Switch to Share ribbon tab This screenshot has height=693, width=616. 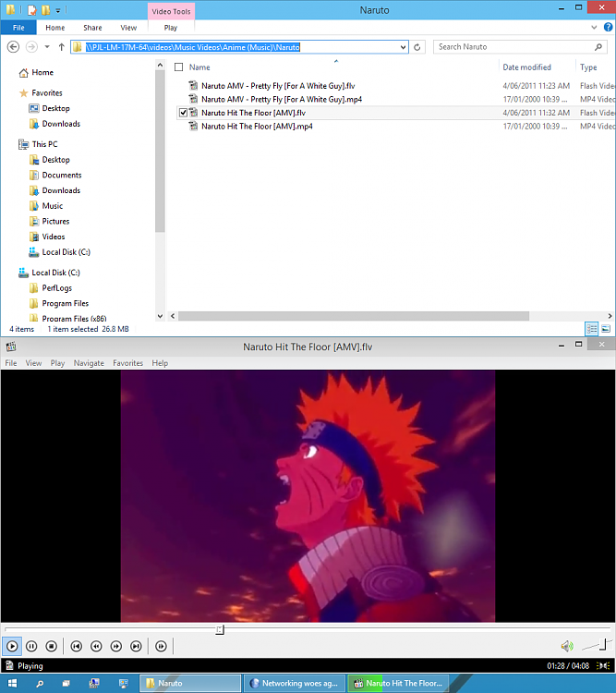pyautogui.click(x=92, y=28)
